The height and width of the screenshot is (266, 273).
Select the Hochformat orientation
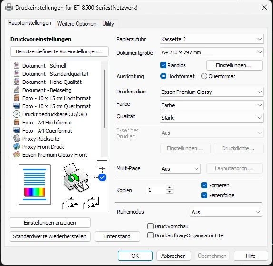coord(163,76)
